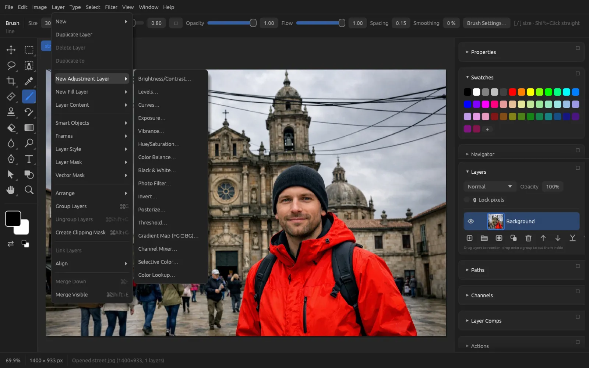The height and width of the screenshot is (368, 589).
Task: Hide the Background layer visibility eye
Action: 470,221
